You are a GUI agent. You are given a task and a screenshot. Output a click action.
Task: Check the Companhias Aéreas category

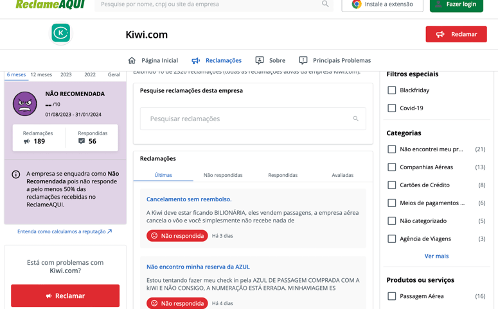[x=391, y=167]
